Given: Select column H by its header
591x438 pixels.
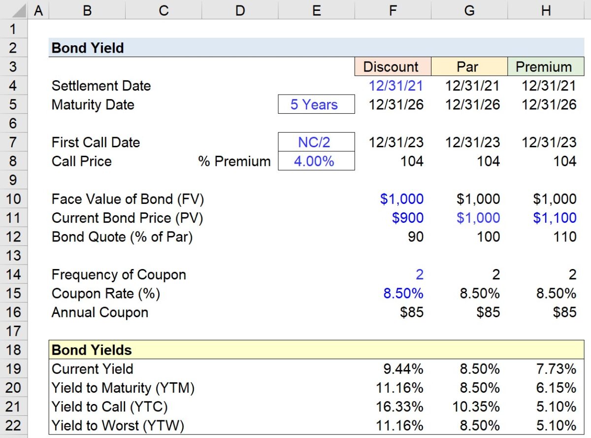Looking at the screenshot, I should [546, 10].
